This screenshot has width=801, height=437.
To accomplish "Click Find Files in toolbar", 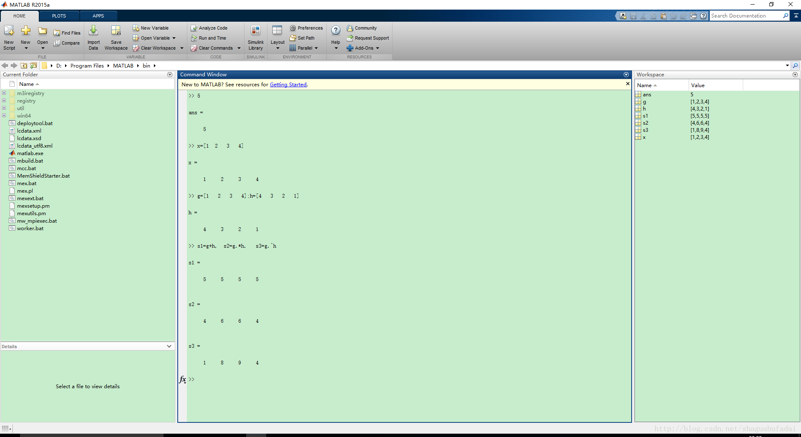I will tap(67, 33).
